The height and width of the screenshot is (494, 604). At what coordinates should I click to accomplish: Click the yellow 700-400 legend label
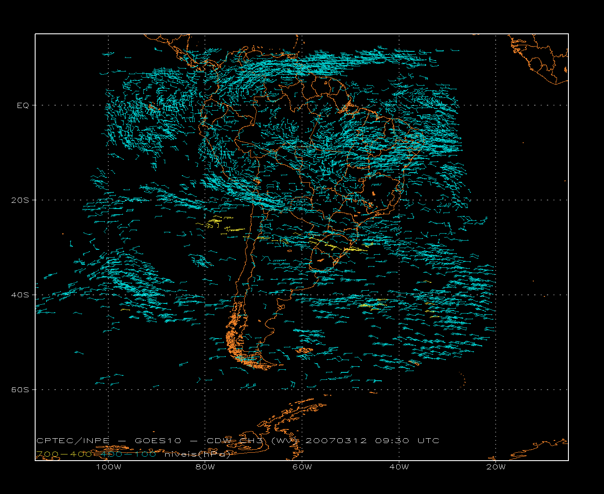coord(64,454)
